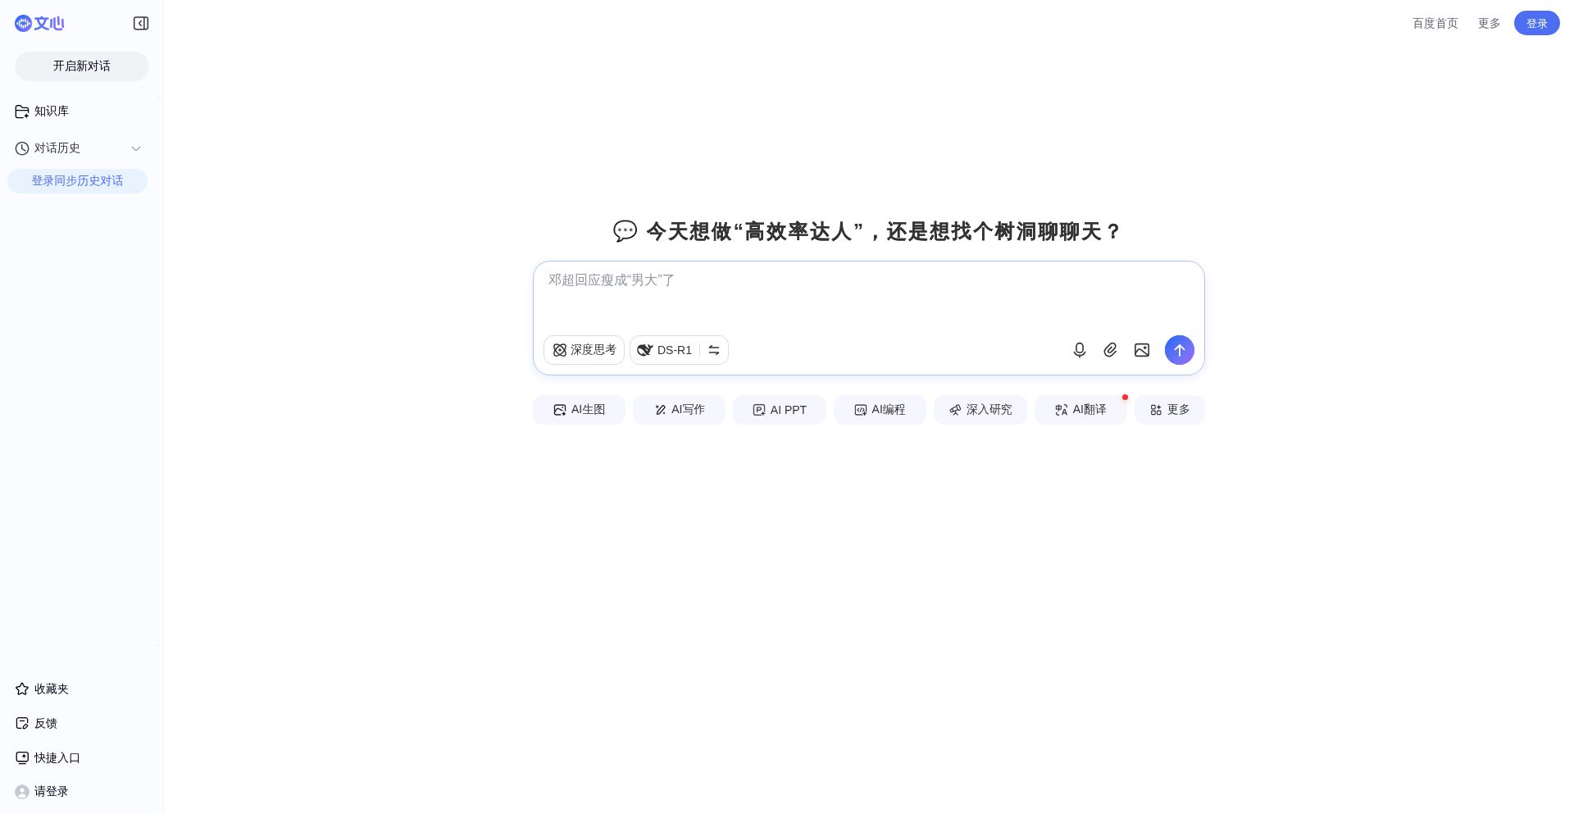Screen dimensions: 1574x814
Task: Click the image upload icon
Action: point(1141,350)
